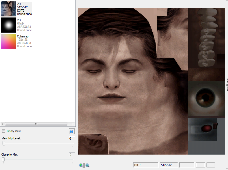Viewport: 228px width, 170px height.
Task: Select the 512x512 DXT5 face texture thumbnail
Action: tap(9, 9)
